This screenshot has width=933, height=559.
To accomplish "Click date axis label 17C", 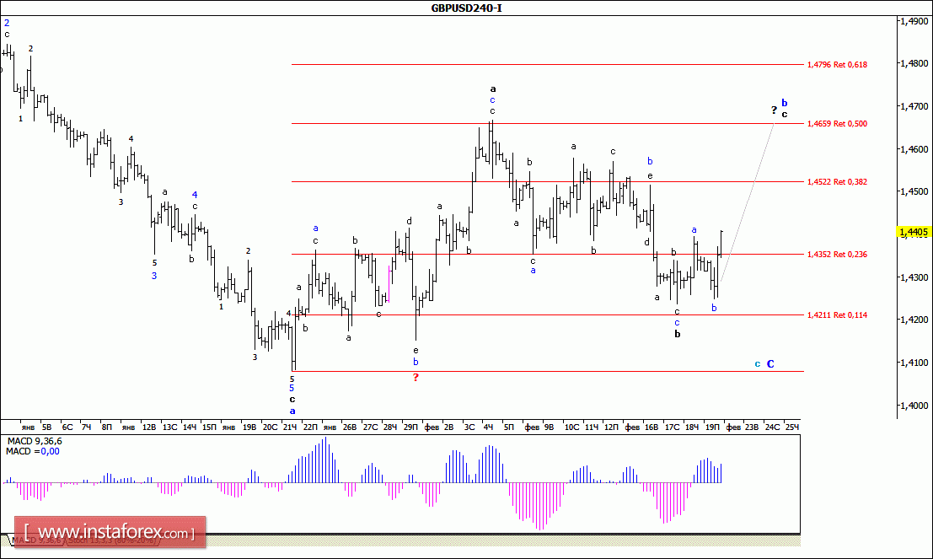I will tap(672, 427).
